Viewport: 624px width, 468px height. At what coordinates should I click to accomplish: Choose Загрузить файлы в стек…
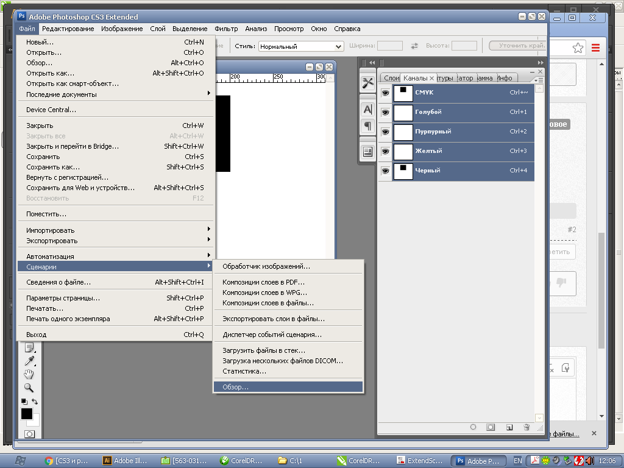tap(288, 350)
